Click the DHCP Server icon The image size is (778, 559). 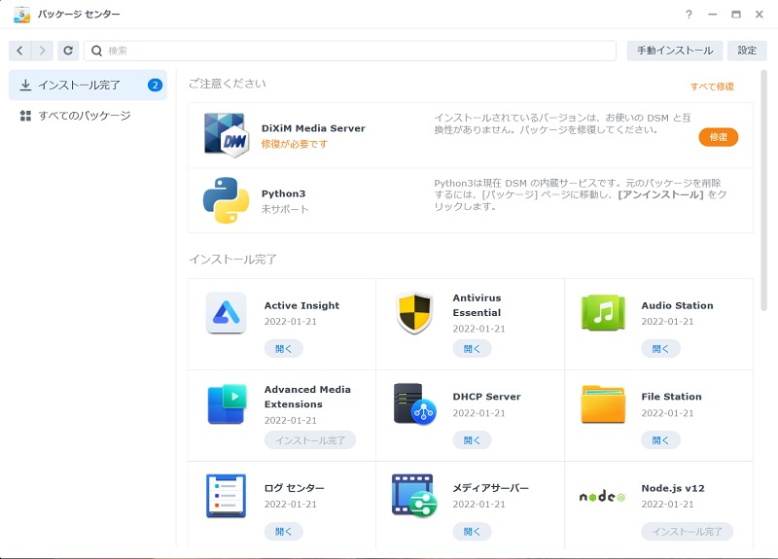pos(415,403)
